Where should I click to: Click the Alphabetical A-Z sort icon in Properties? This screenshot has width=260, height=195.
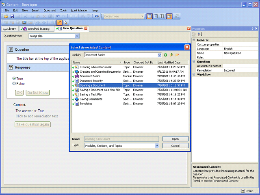pos(200,34)
